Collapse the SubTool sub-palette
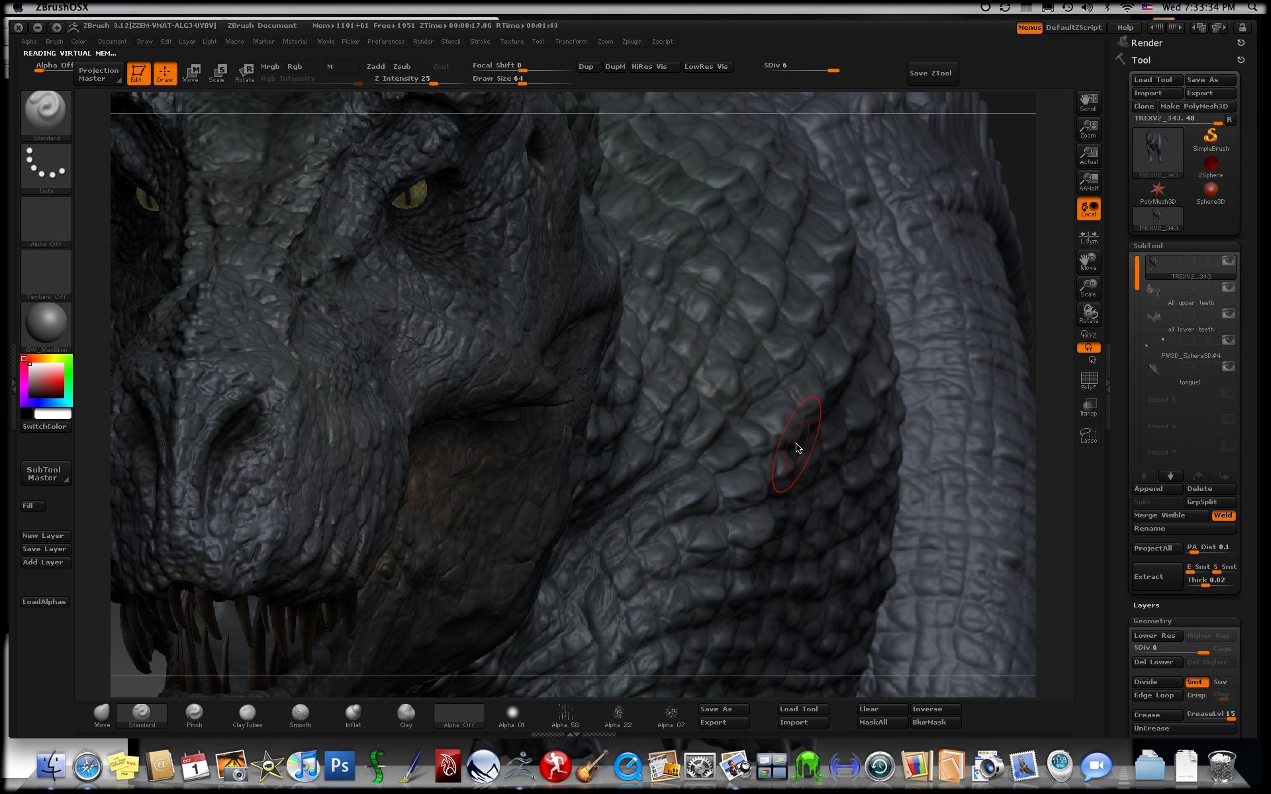Image resolution: width=1271 pixels, height=794 pixels. coord(1148,245)
